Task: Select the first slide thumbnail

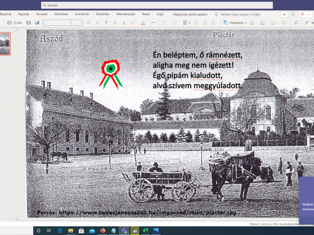Action: (x=5, y=44)
